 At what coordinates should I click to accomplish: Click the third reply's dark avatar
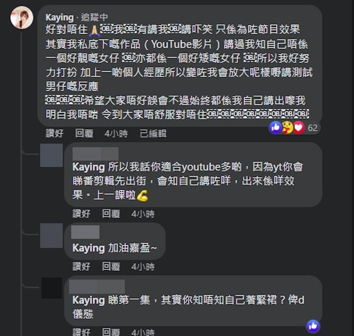tap(52, 288)
